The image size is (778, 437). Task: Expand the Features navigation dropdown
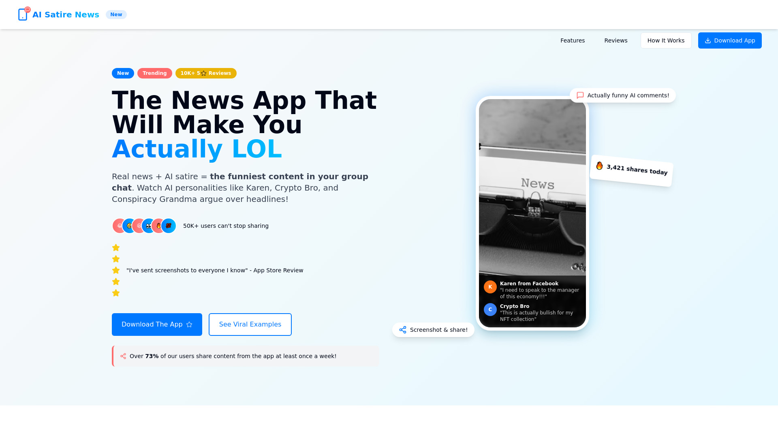point(572,40)
